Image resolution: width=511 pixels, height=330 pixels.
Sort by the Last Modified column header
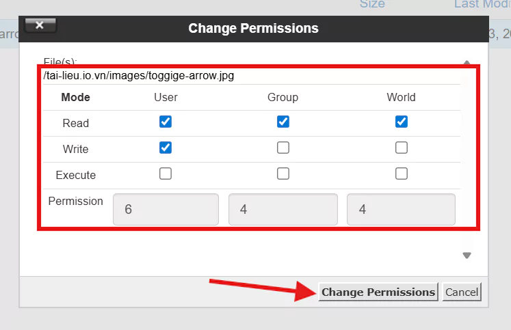click(x=482, y=5)
